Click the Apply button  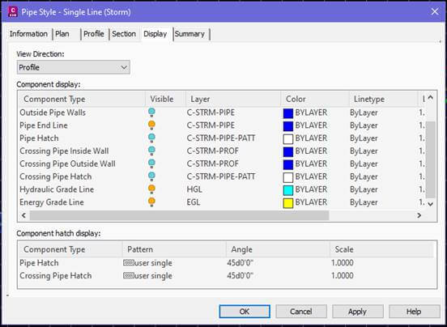357,312
